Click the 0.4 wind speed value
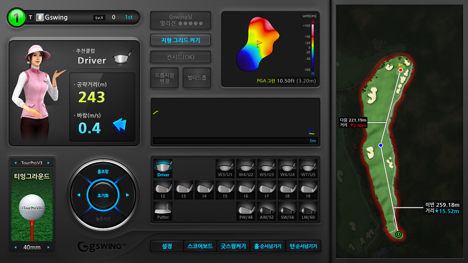 90,127
